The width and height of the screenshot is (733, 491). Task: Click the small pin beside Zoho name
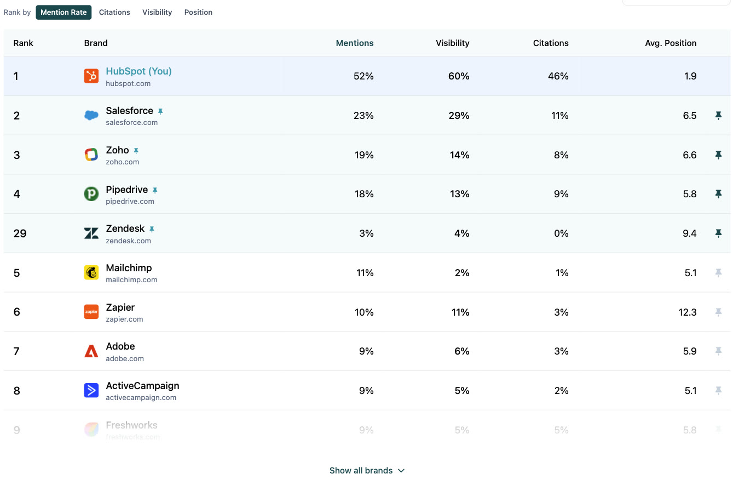(x=136, y=151)
